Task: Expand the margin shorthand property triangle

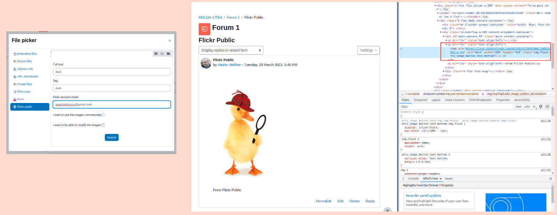Action: (x=417, y=162)
